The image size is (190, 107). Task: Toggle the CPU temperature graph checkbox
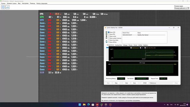[140, 48]
